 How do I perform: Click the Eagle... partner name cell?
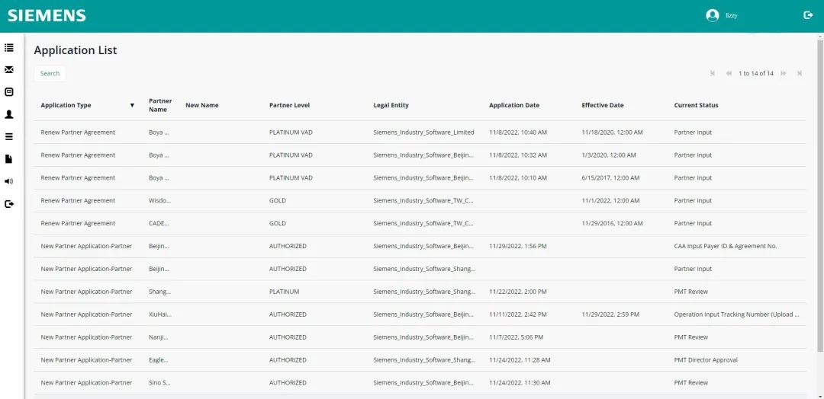click(x=159, y=360)
